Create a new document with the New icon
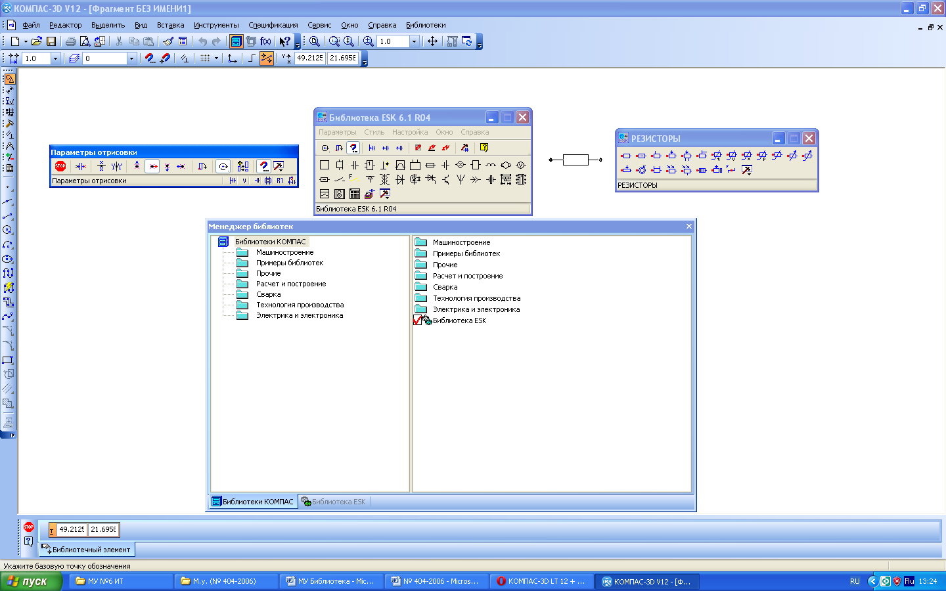This screenshot has width=946, height=591. tap(14, 41)
